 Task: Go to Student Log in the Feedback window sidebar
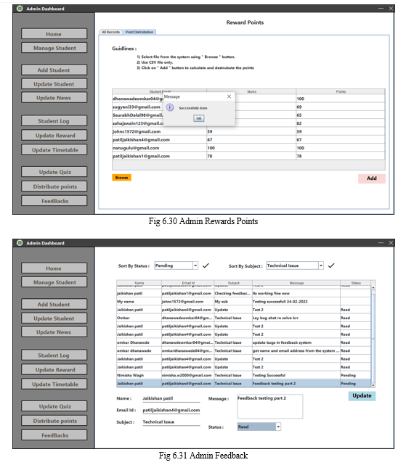coord(54,355)
